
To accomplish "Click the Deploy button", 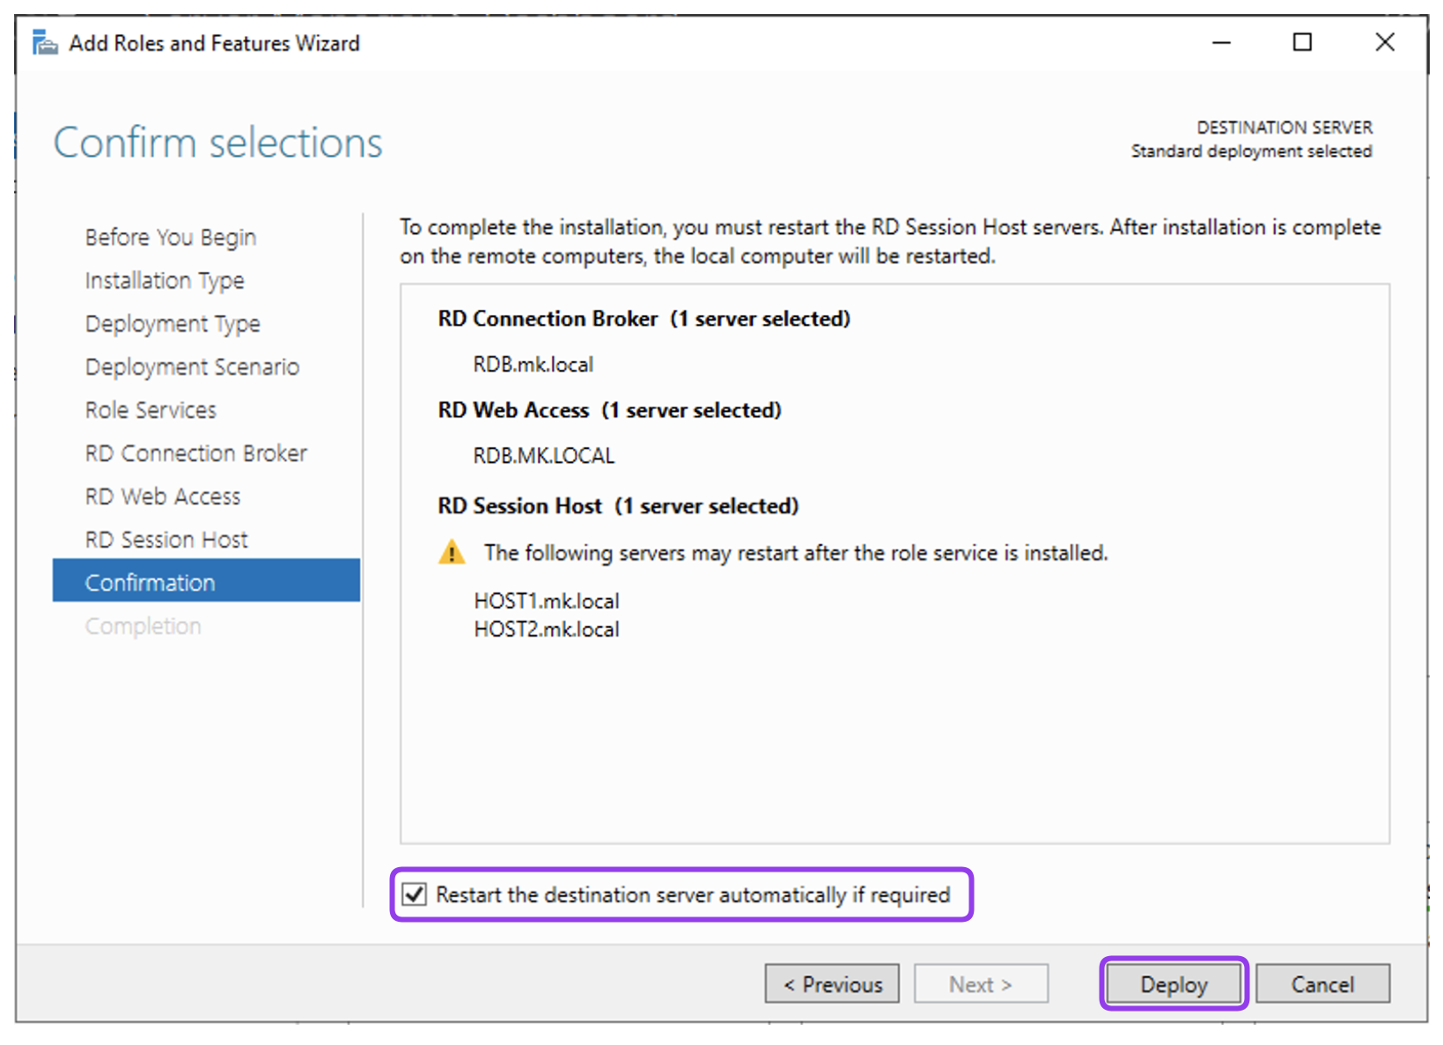I will (1174, 984).
